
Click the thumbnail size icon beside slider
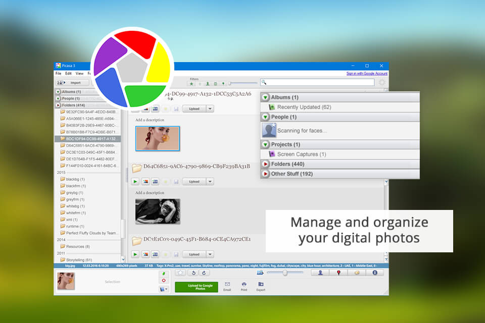pos(260,273)
